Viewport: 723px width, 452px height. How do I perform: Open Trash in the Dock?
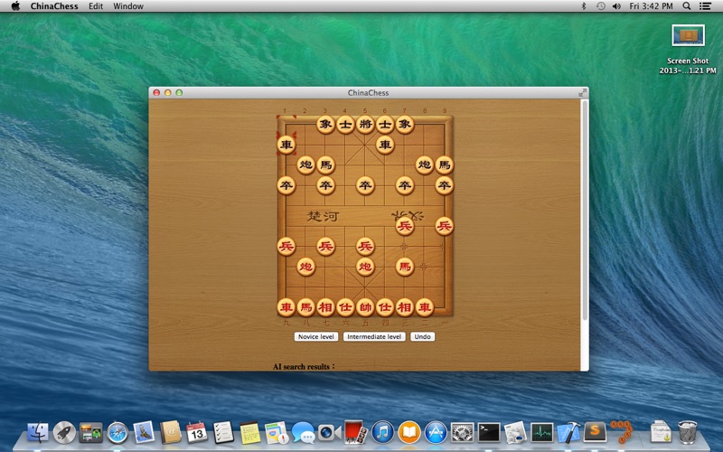(x=688, y=433)
